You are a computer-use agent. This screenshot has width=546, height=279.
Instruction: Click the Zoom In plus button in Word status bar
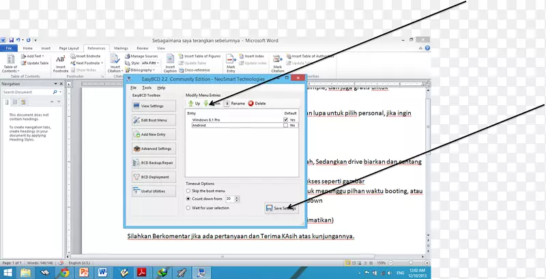pos(427,263)
